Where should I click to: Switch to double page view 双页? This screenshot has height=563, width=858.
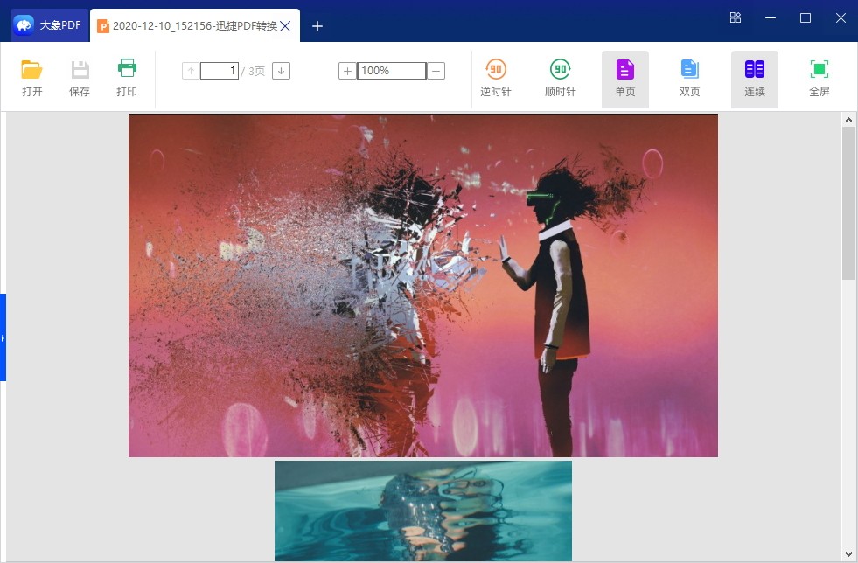[690, 78]
